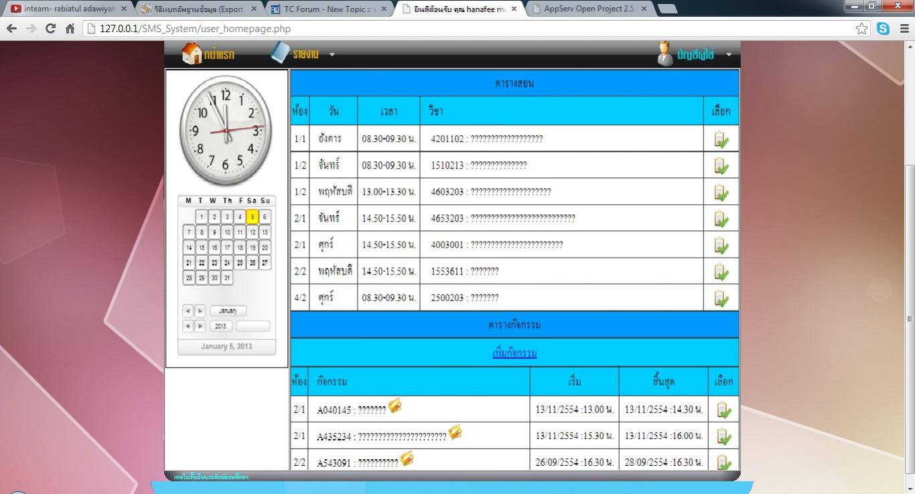Select day 31 in the calendar
Image resolution: width=915 pixels, height=494 pixels.
tap(226, 278)
